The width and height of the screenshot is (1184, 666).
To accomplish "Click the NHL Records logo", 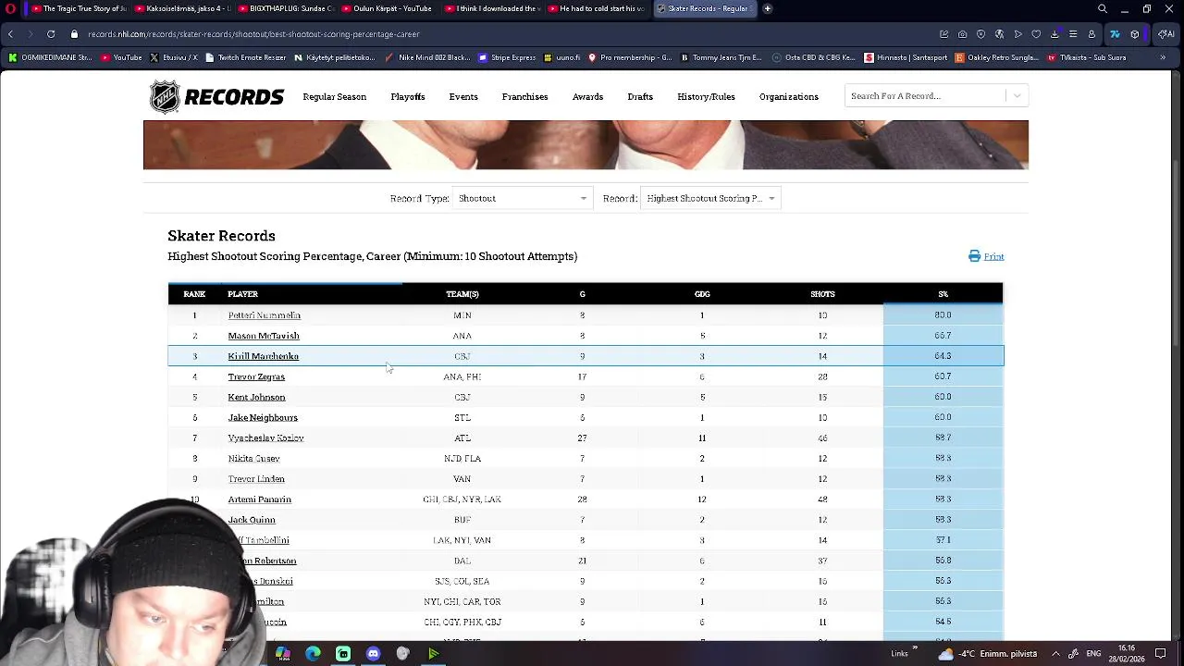I will [216, 96].
